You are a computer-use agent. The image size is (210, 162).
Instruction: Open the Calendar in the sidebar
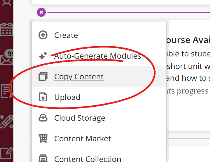coord(7,30)
